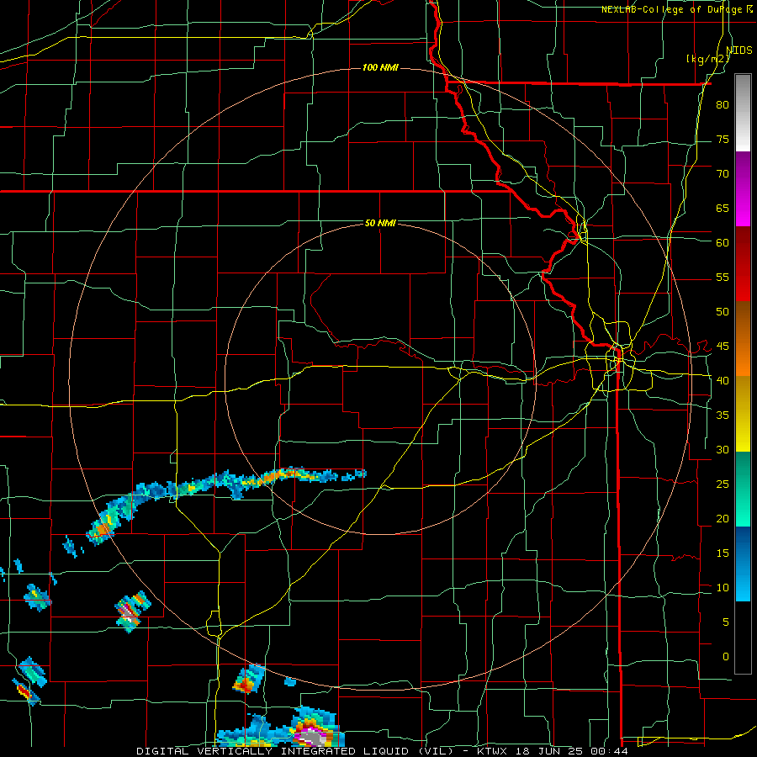The image size is (757, 757).
Task: Select the "0" value on the scale
Action: (x=726, y=657)
